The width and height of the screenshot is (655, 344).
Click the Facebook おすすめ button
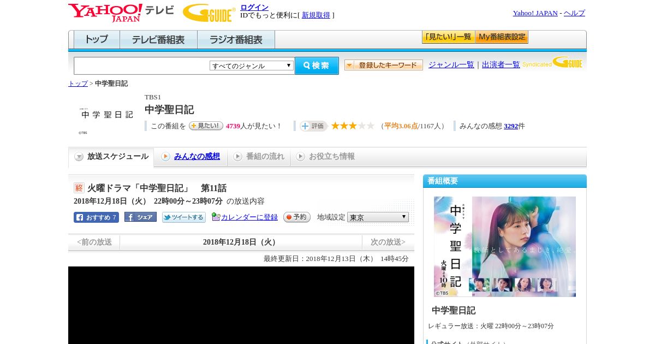click(96, 217)
